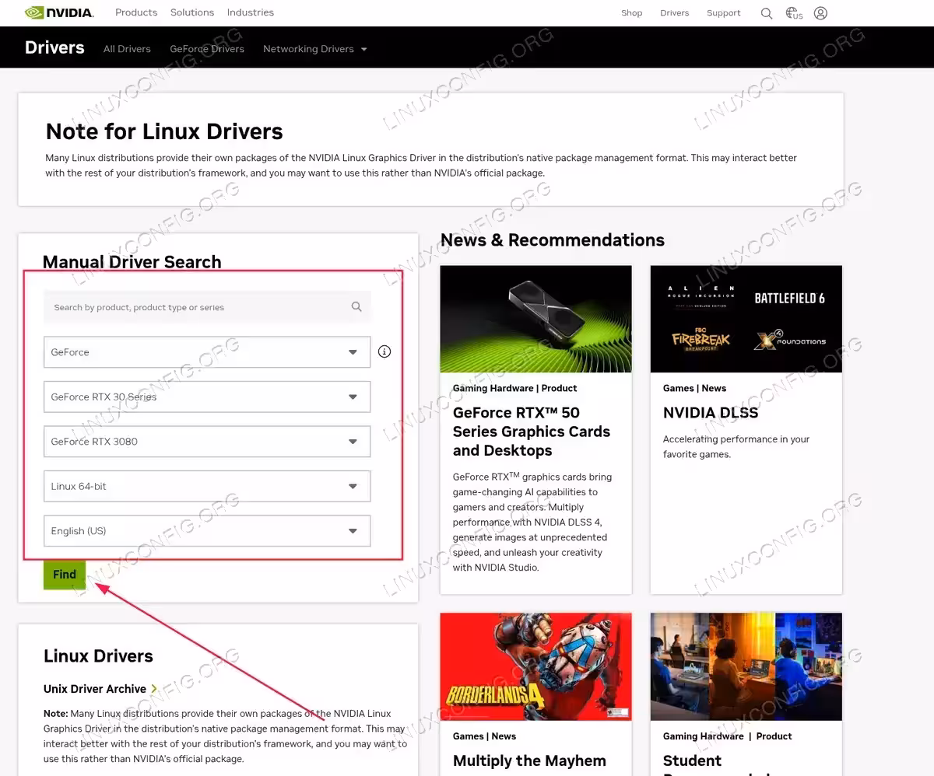The height and width of the screenshot is (776, 934).
Task: Open the user account icon
Action: 820,13
